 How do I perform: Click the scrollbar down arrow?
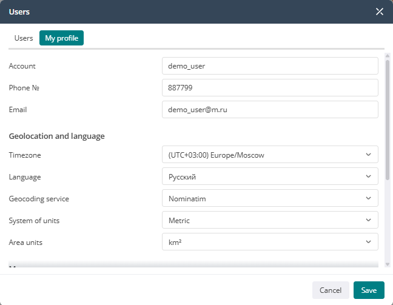click(388, 264)
